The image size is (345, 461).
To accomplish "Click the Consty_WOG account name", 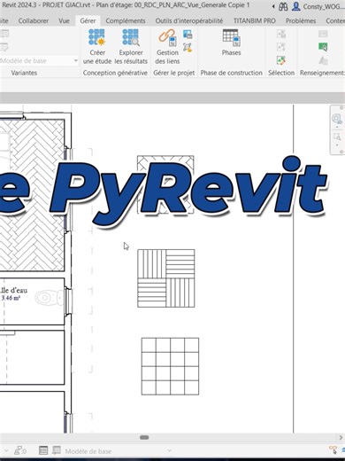I will tap(323, 6).
